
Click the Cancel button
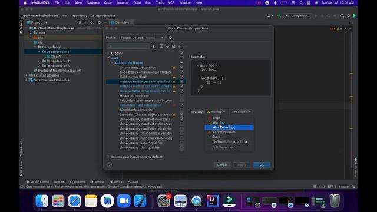pos(222,165)
